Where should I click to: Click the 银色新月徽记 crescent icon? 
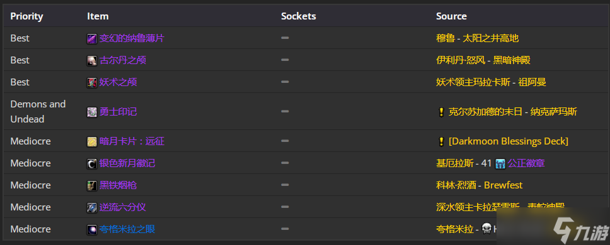coord(92,163)
